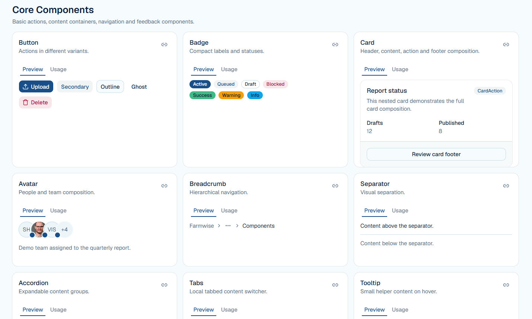532x319 pixels.
Task: Switch to Usage tab in Breadcrumb card
Action: pos(229,211)
